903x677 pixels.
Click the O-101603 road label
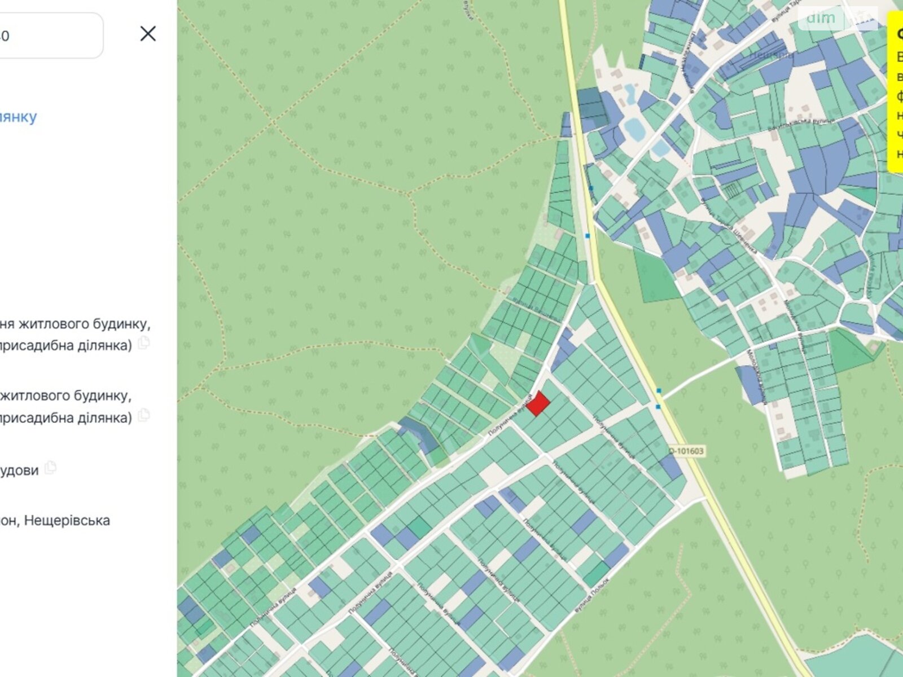pyautogui.click(x=686, y=451)
